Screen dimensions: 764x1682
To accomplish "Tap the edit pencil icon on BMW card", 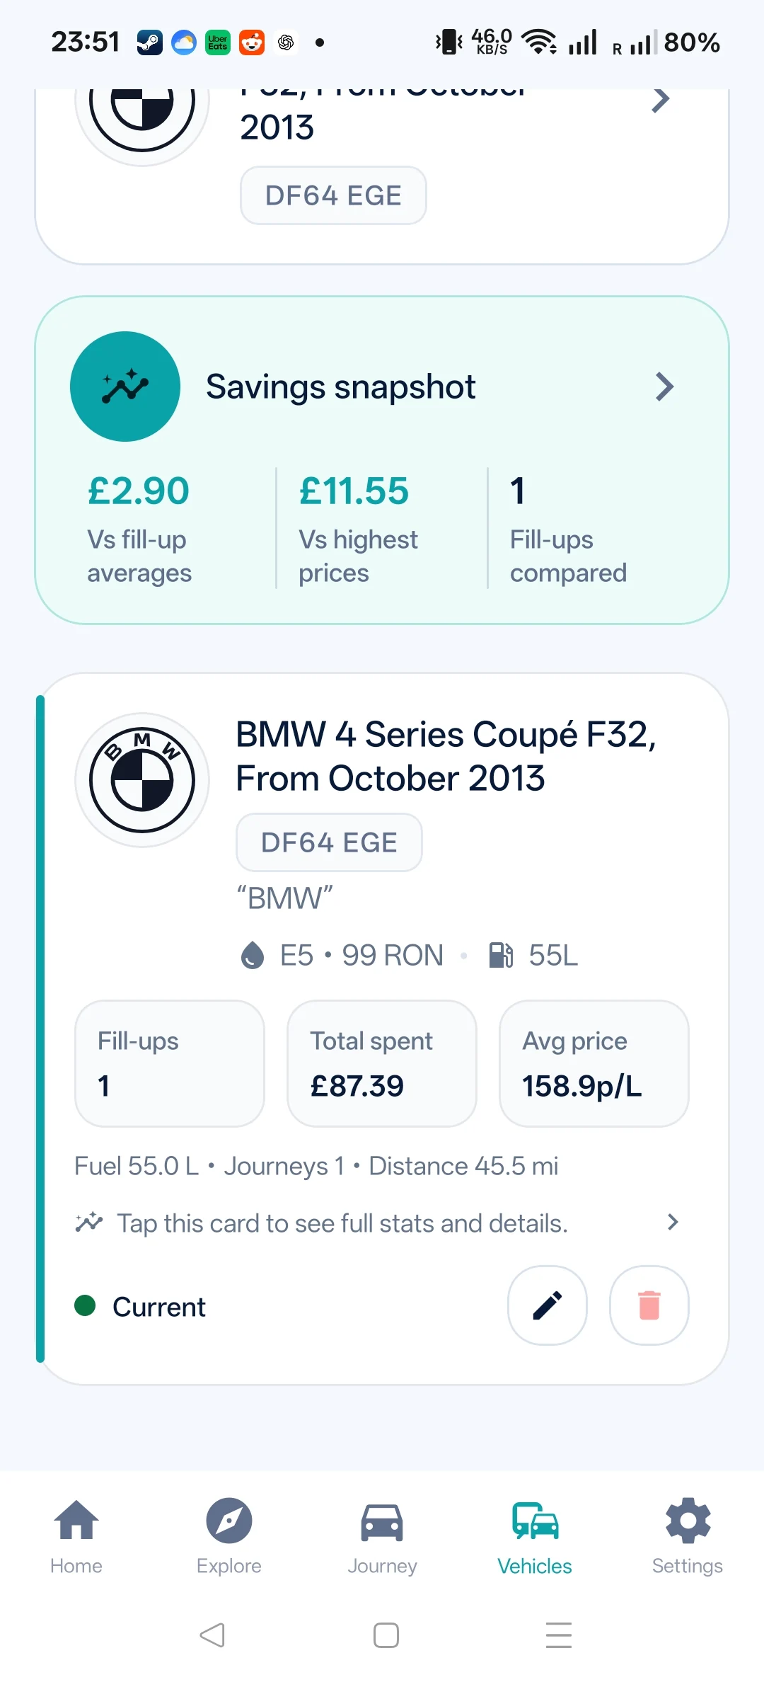I will point(547,1305).
